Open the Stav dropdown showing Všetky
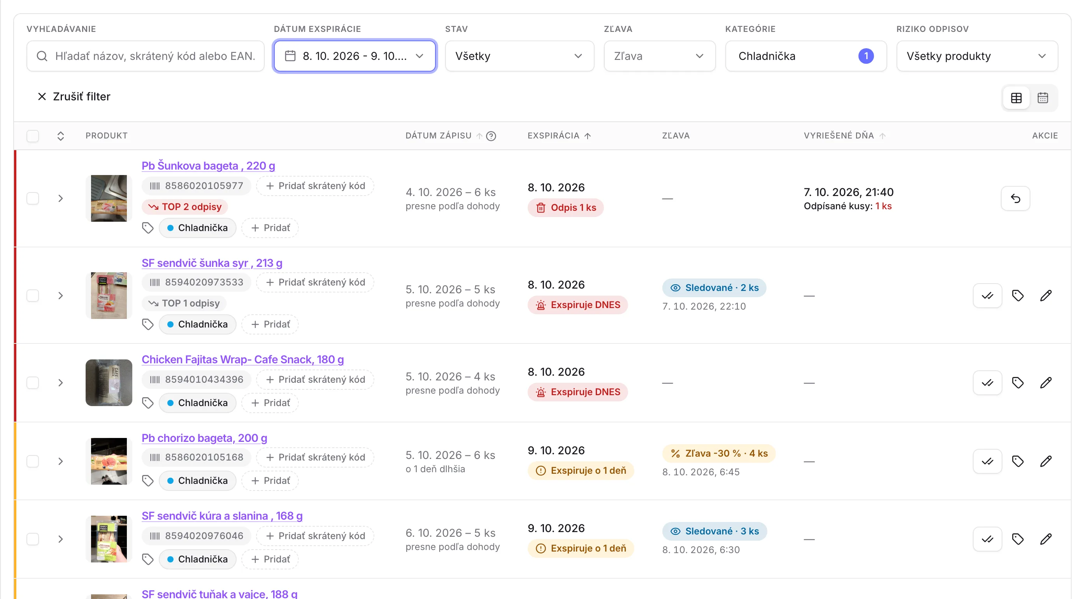The image size is (1081, 599). pos(519,56)
